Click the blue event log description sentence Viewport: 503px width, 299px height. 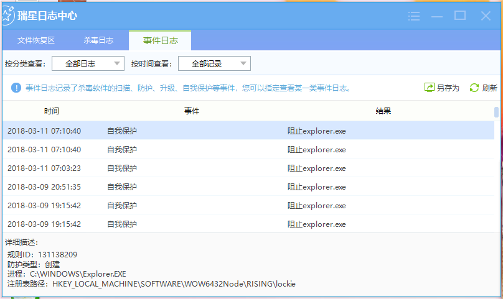(x=188, y=88)
